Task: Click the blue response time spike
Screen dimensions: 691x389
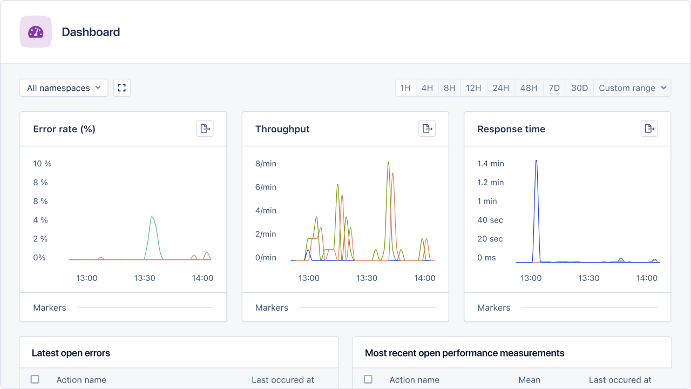Action: pos(536,162)
